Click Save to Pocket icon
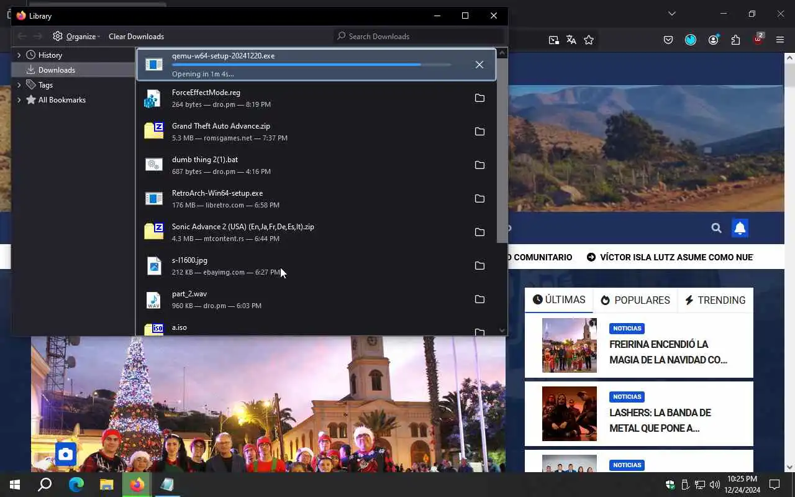The height and width of the screenshot is (497, 795). (x=668, y=40)
